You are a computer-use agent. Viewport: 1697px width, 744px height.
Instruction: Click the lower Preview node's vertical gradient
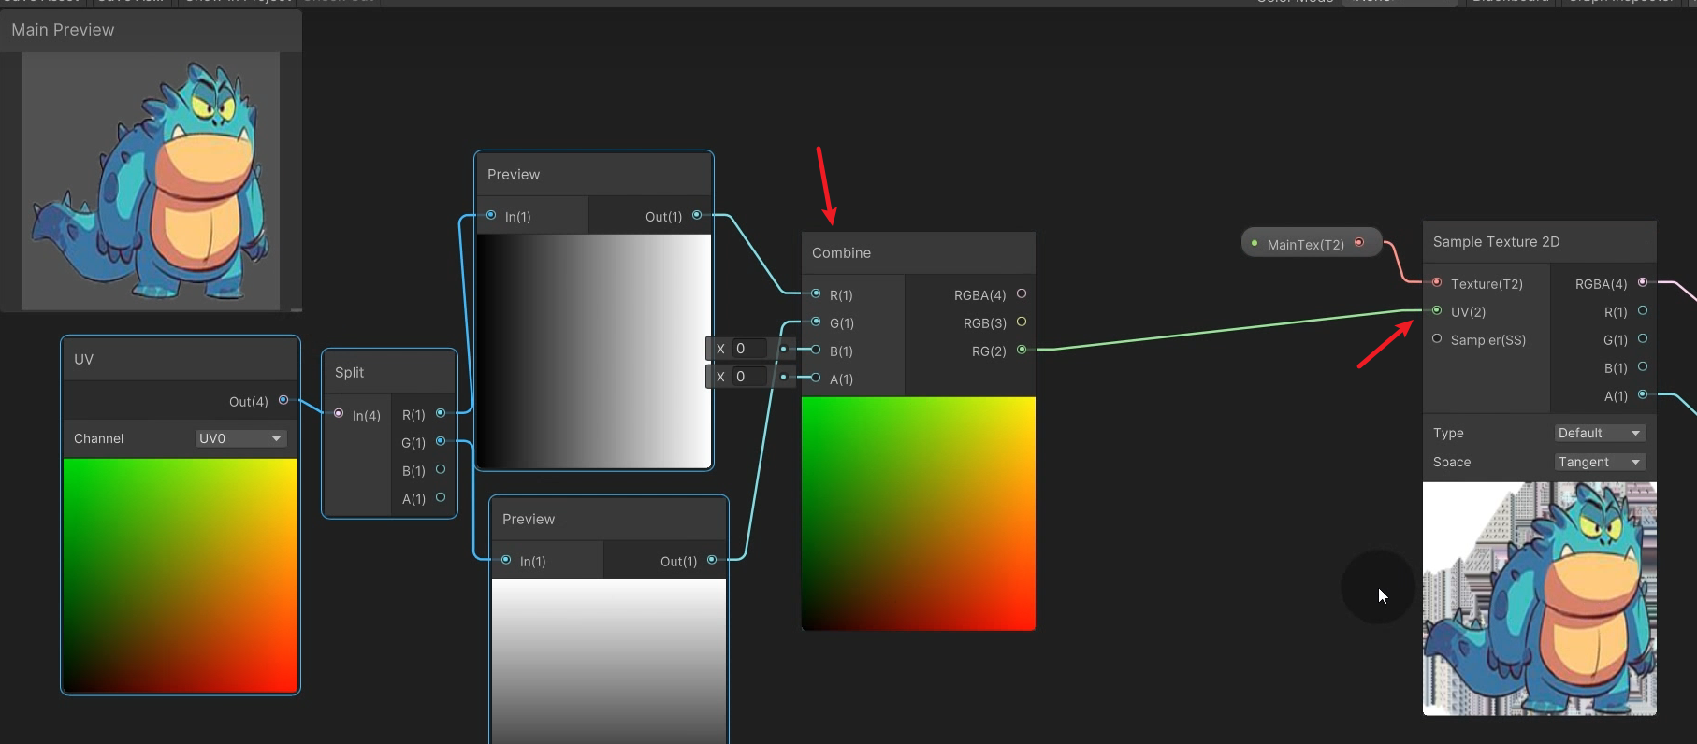pos(609,662)
